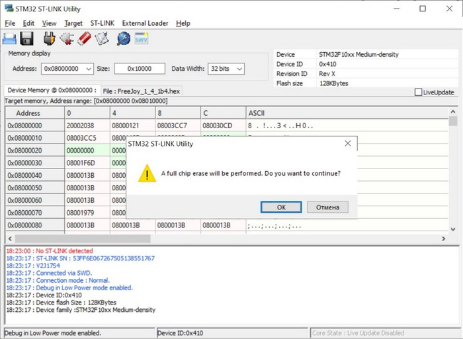Image resolution: width=463 pixels, height=339 pixels.
Task: Confirm chip erase with OK button
Action: tap(281, 207)
